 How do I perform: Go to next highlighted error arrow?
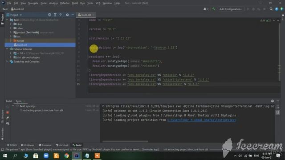[x=278, y=20]
